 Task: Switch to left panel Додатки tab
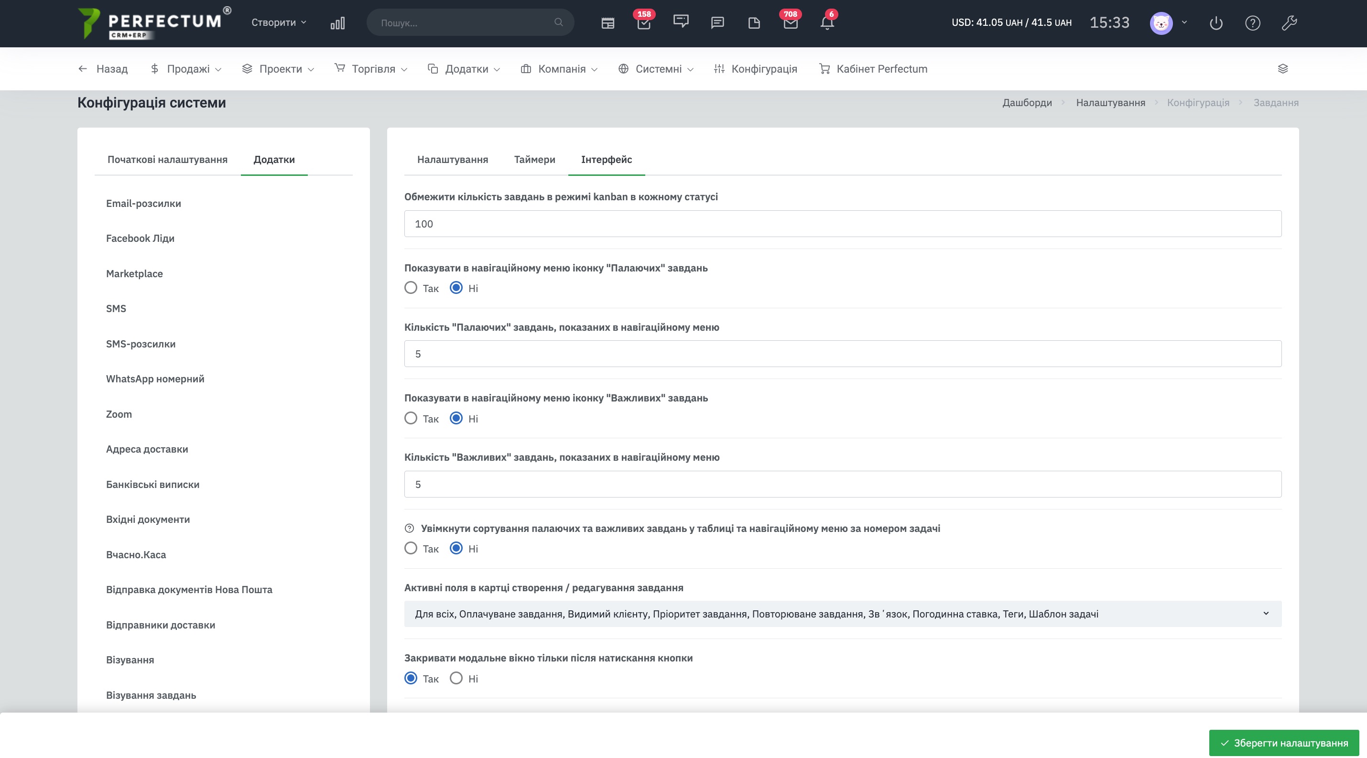[274, 160]
